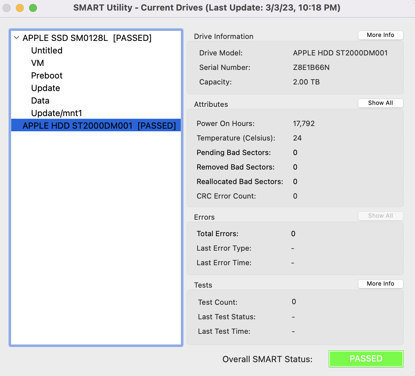Click the green PASSED overall status indicator

[x=366, y=359]
